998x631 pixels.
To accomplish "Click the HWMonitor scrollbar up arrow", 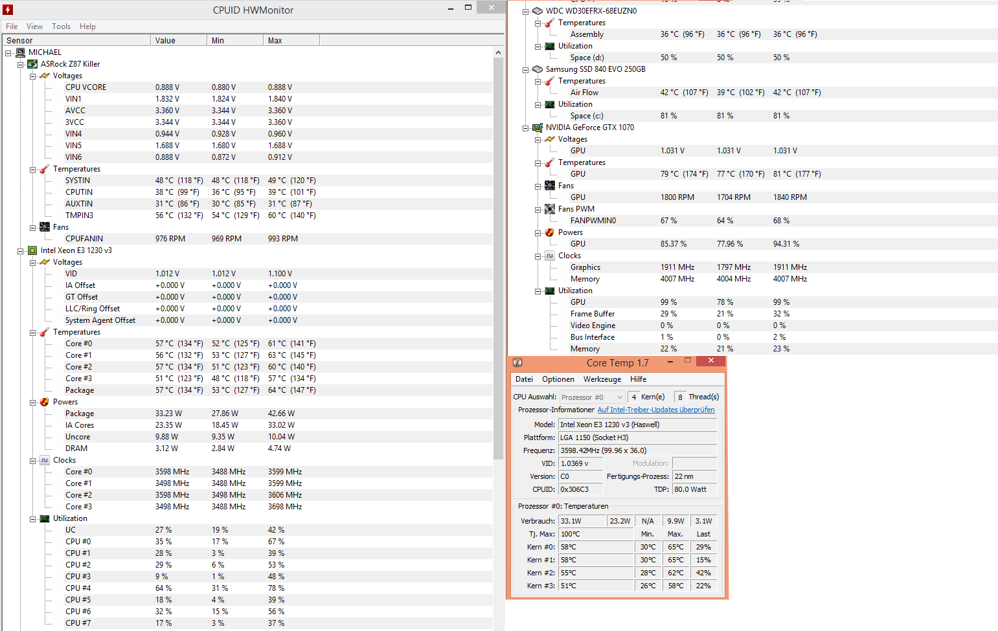I will [x=498, y=52].
